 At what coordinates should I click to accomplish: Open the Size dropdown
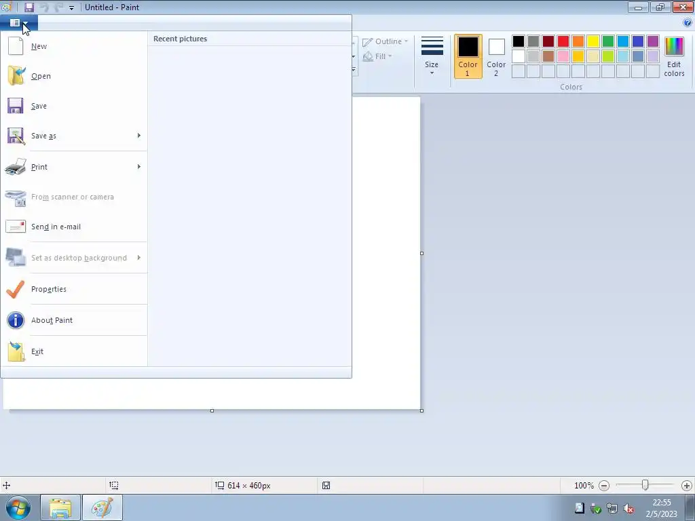click(432, 56)
